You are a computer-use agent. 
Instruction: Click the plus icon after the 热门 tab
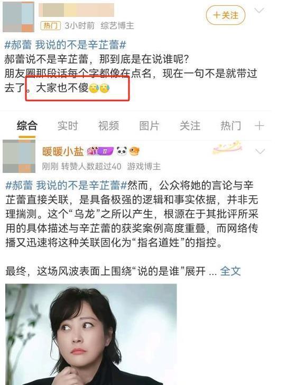[260, 126]
